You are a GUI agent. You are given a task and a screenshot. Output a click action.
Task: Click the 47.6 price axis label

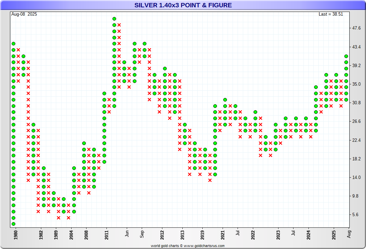point(356,28)
